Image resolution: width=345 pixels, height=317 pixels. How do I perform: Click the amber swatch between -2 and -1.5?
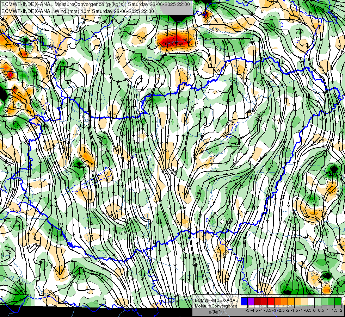click(x=291, y=301)
